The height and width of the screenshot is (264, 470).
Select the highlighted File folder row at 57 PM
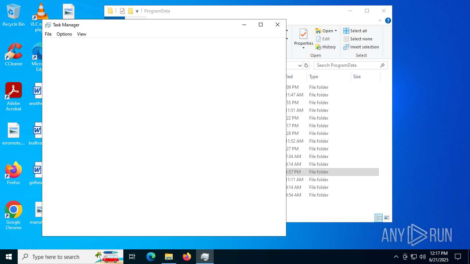click(x=332, y=172)
